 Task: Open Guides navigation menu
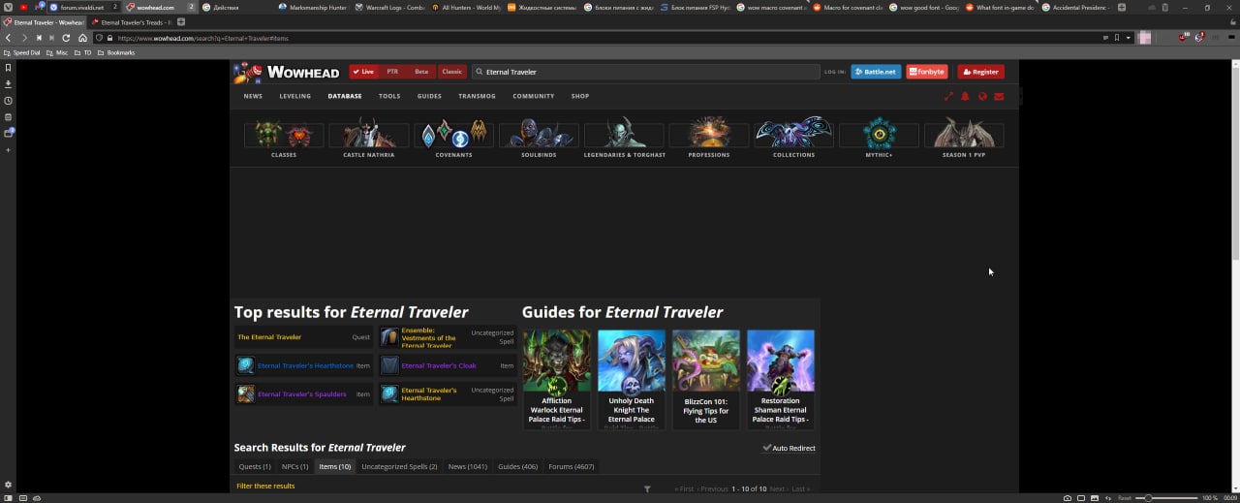click(429, 96)
